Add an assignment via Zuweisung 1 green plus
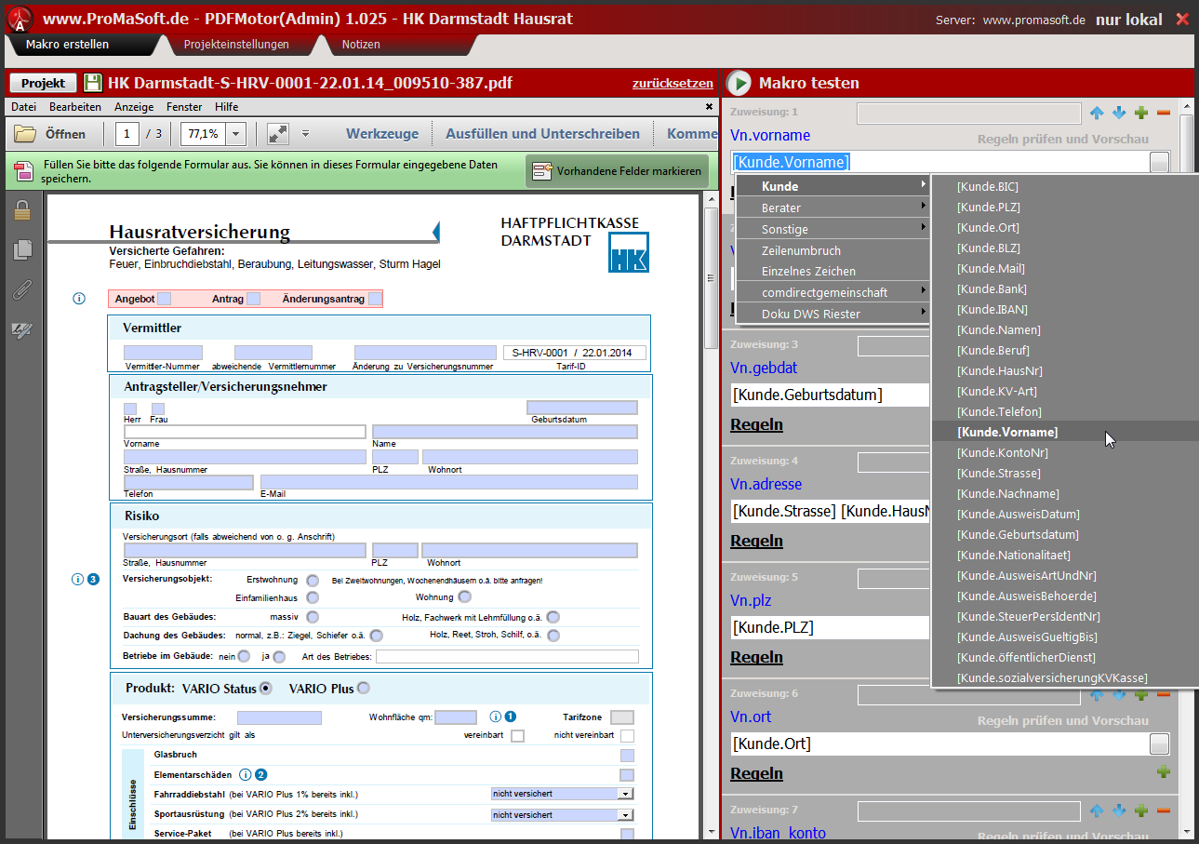The height and width of the screenshot is (844, 1199). 1141,113
